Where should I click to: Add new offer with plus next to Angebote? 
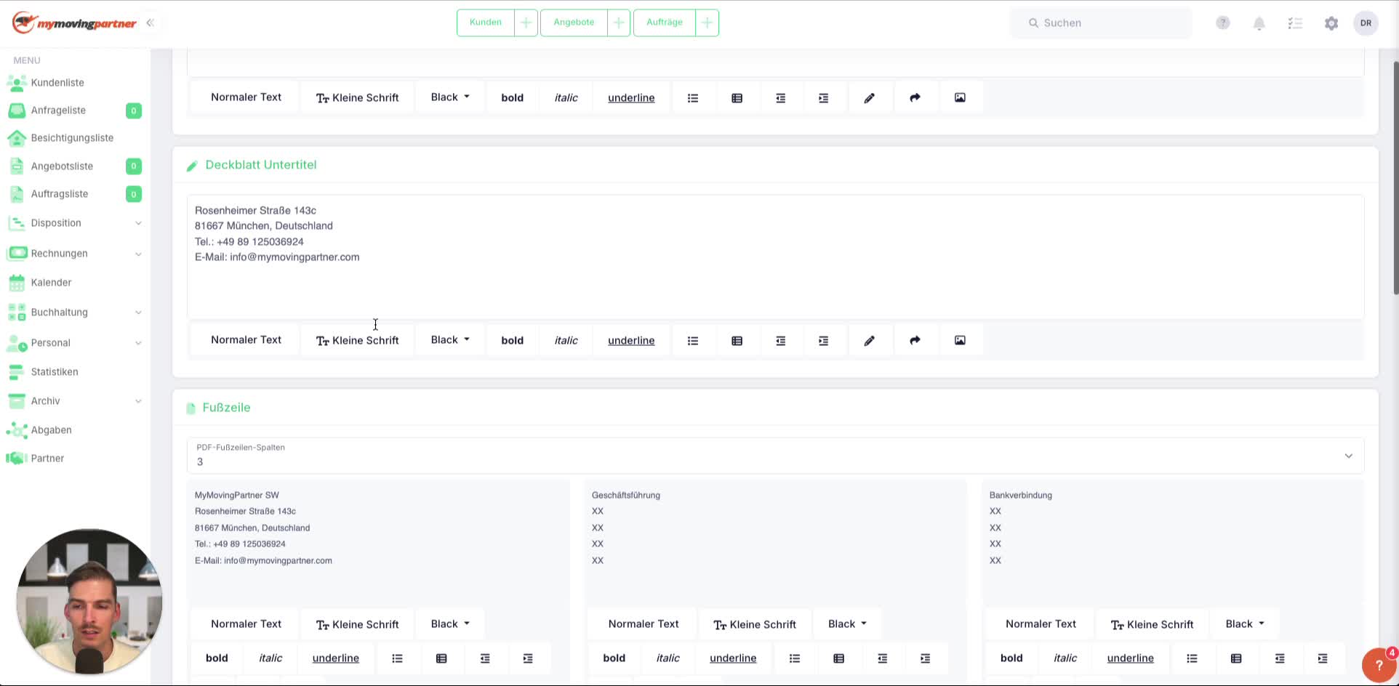coord(618,23)
